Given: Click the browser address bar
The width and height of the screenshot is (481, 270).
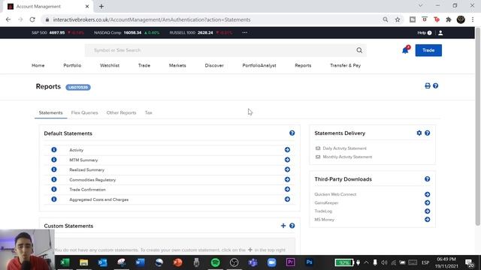Looking at the screenshot, I should click(x=212, y=19).
